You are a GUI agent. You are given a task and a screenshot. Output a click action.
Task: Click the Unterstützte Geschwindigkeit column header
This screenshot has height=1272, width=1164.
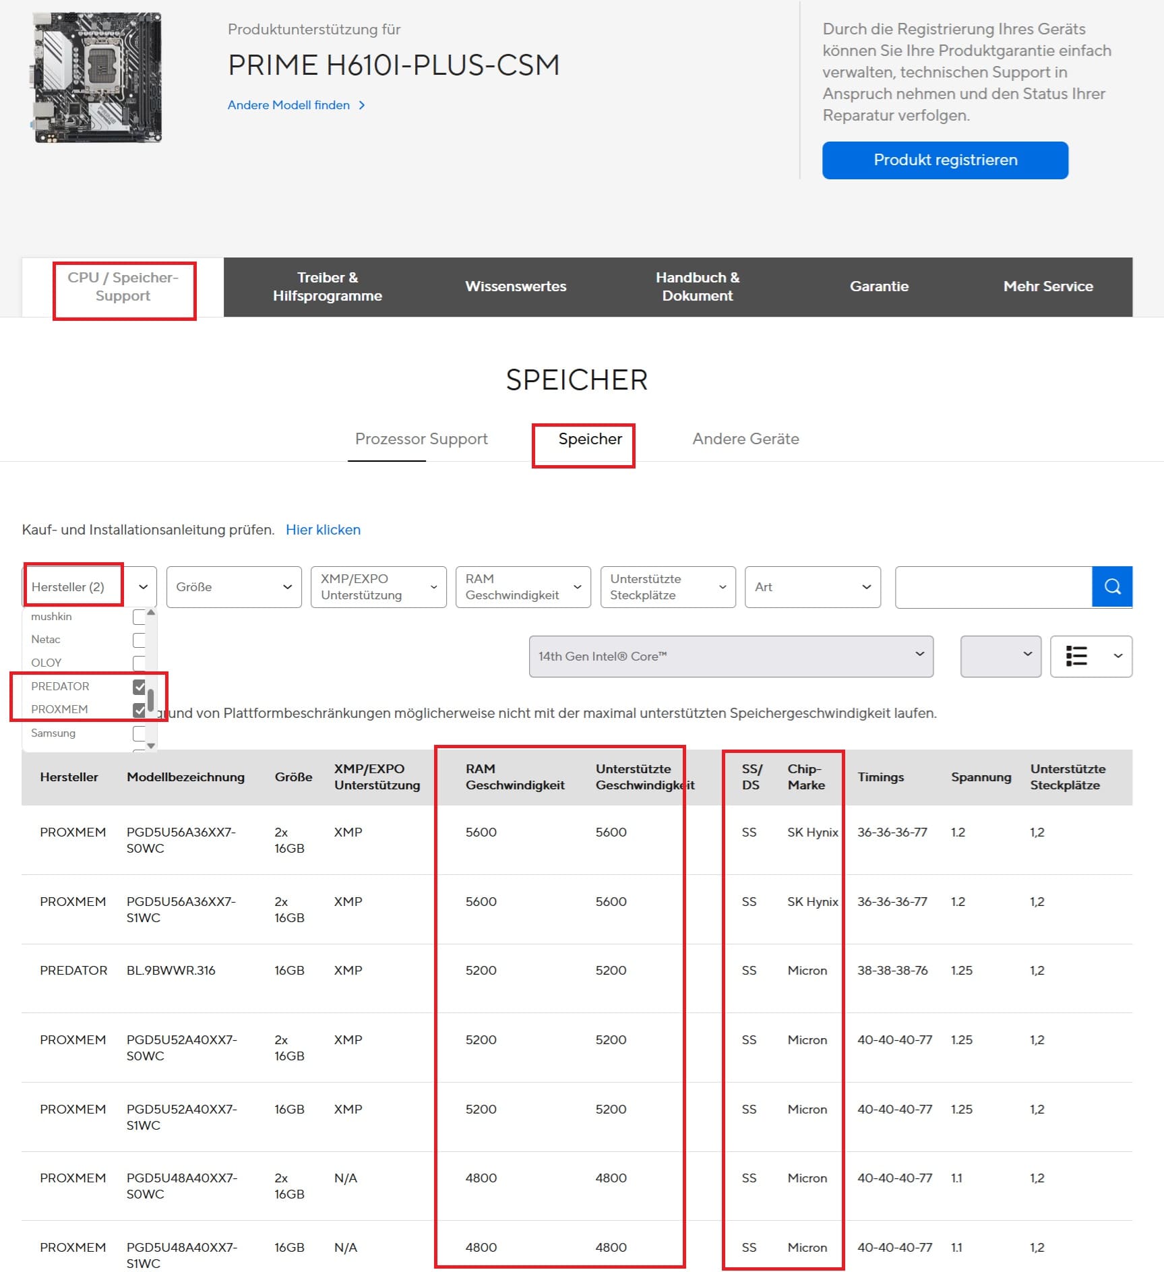(645, 777)
